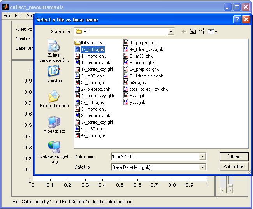The image size is (253, 209).
Task: Maximize the collect_measurements window
Action: point(237,7)
